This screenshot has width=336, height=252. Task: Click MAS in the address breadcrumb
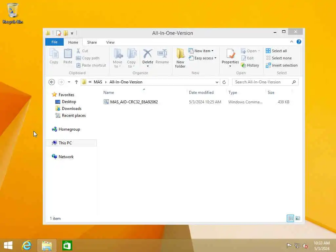click(98, 82)
